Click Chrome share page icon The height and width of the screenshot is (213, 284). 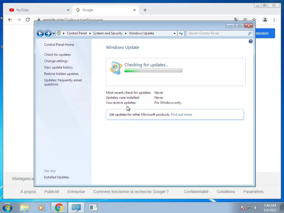pos(245,19)
